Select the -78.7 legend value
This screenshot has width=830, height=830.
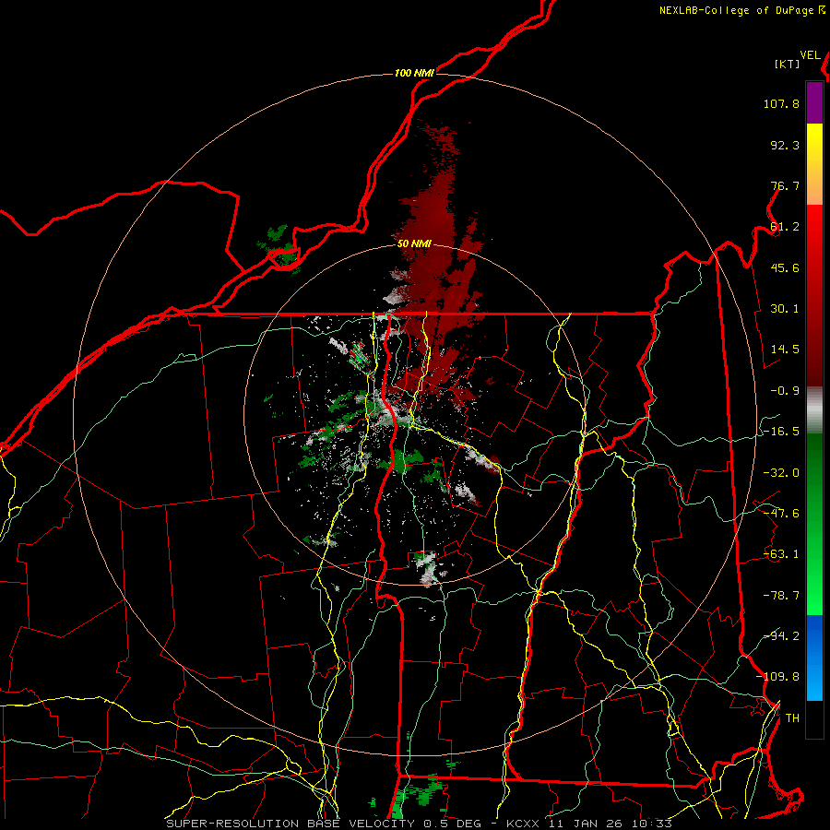pos(781,596)
